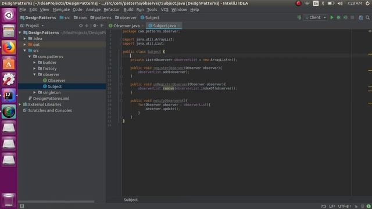Expand External Libraries node
The width and height of the screenshot is (372, 209).
coord(20,105)
